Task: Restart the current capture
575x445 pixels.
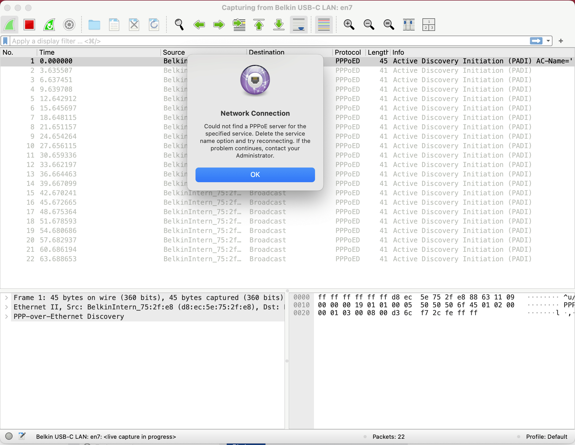Action: pyautogui.click(x=49, y=25)
